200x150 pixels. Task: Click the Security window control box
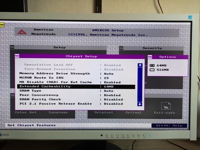pyautogui.click(x=121, y=48)
